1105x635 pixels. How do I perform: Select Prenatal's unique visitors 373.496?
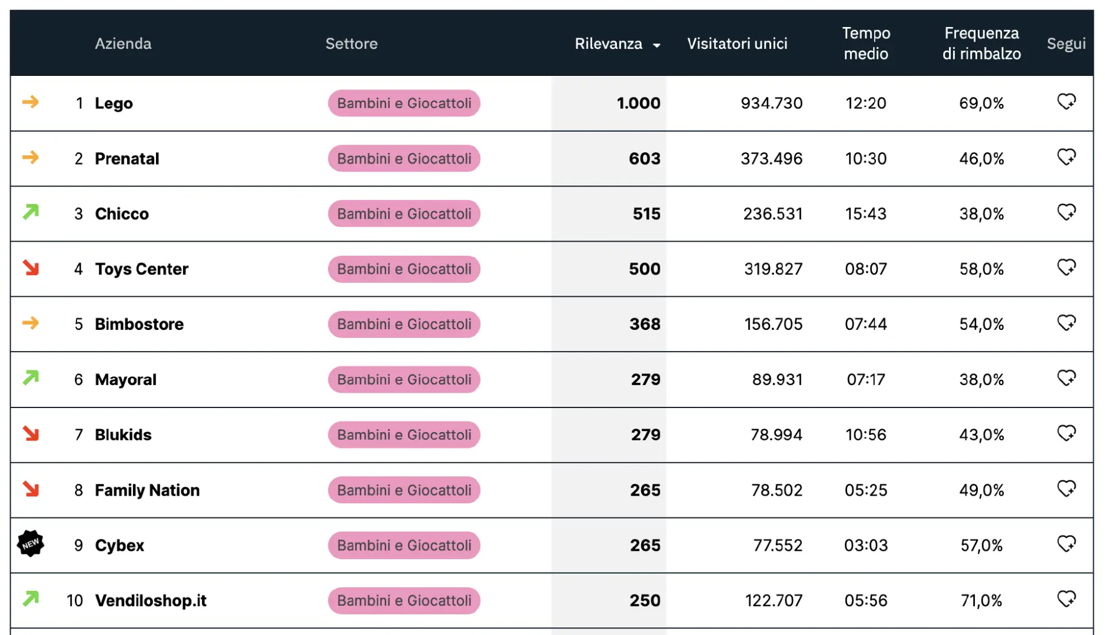point(771,159)
